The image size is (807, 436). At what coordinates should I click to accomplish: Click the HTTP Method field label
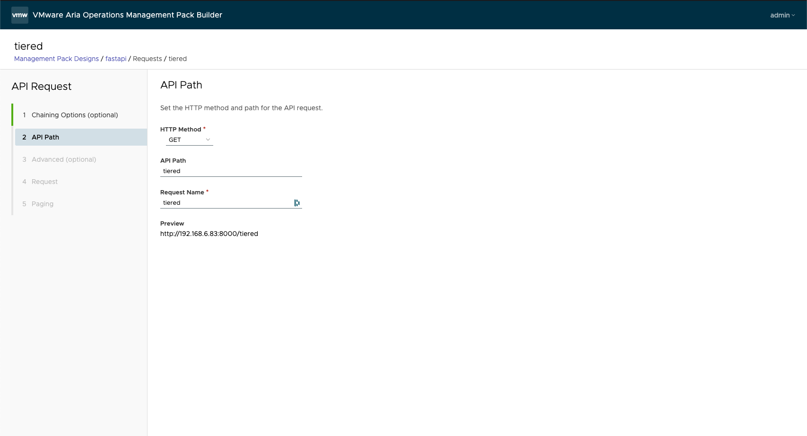click(181, 130)
